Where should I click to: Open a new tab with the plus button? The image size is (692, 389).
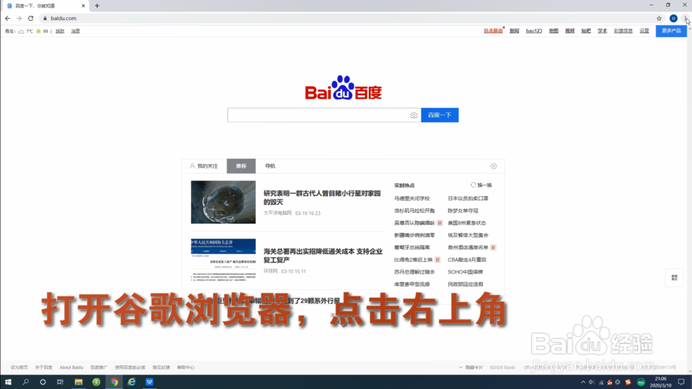coord(97,6)
